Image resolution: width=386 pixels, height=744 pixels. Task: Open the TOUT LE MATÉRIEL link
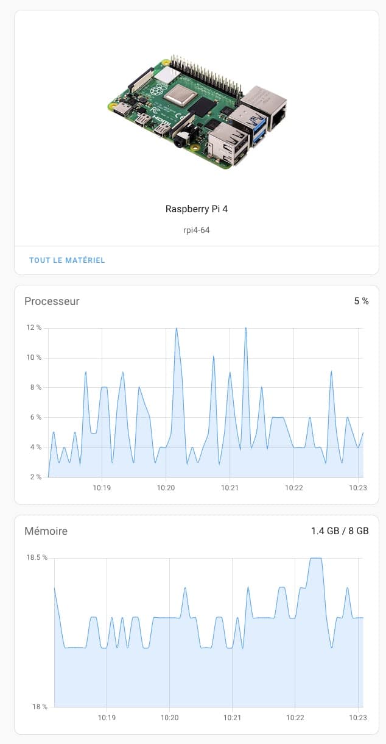(x=67, y=260)
